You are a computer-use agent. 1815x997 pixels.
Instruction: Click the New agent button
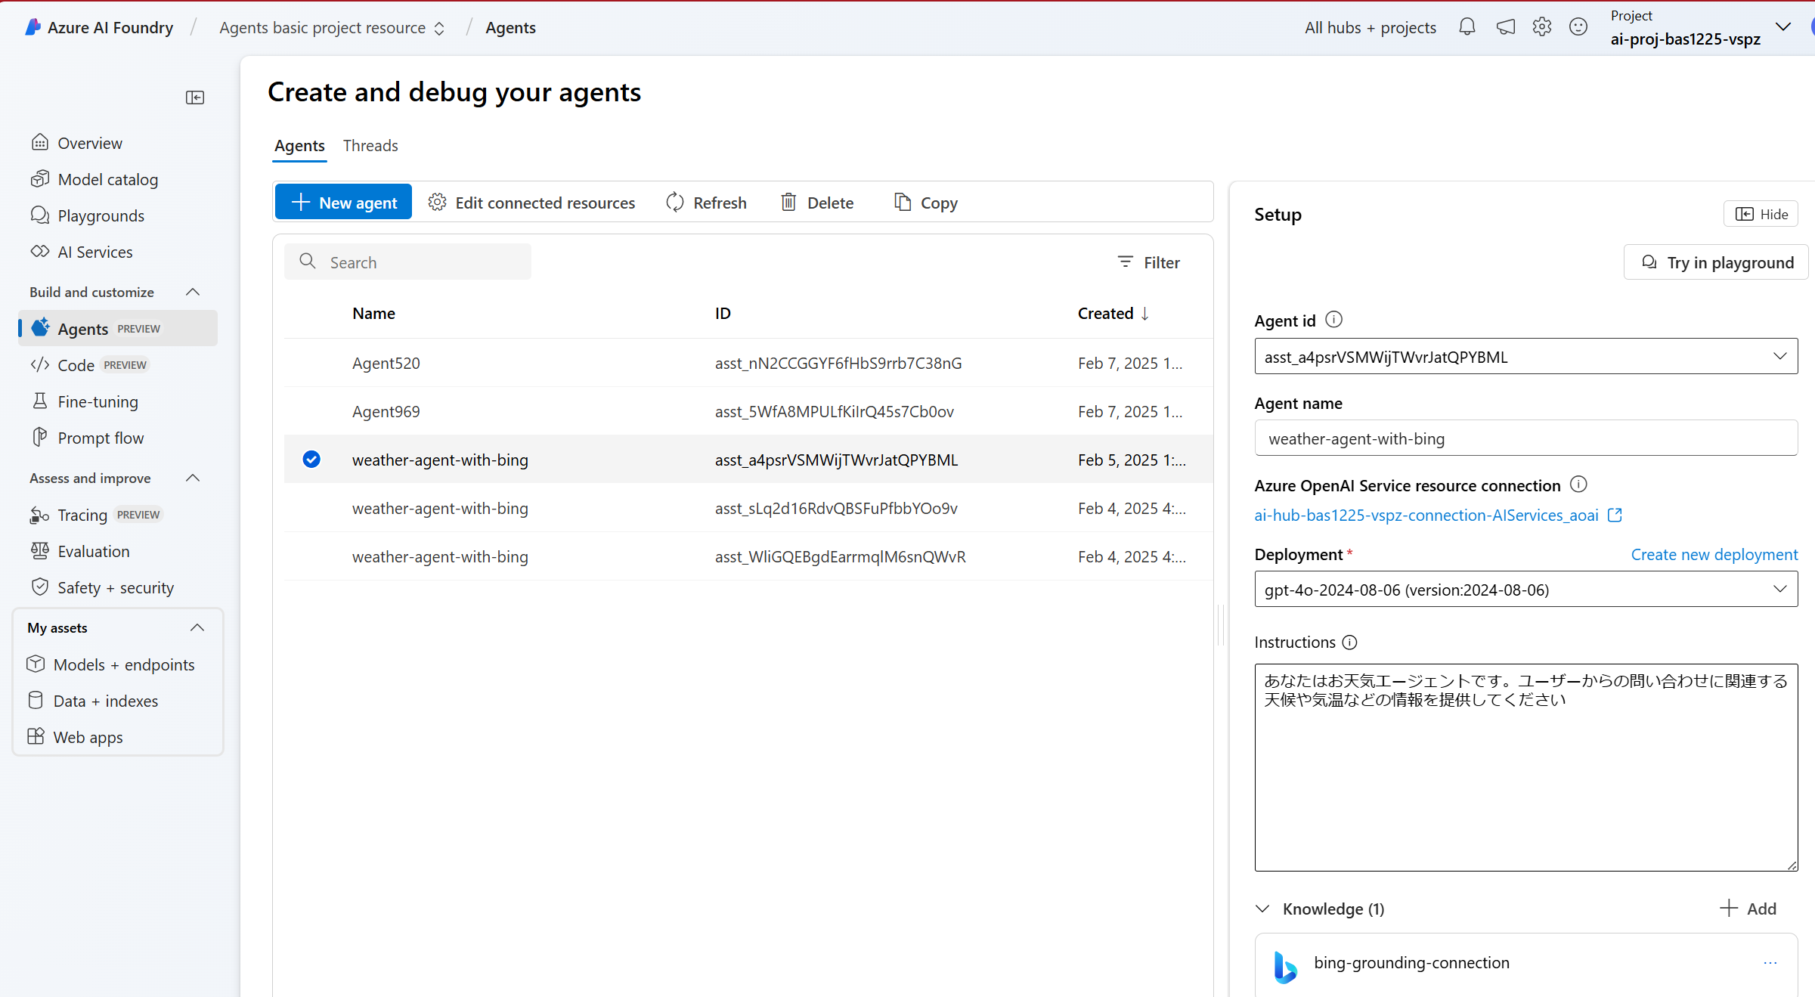(x=343, y=202)
